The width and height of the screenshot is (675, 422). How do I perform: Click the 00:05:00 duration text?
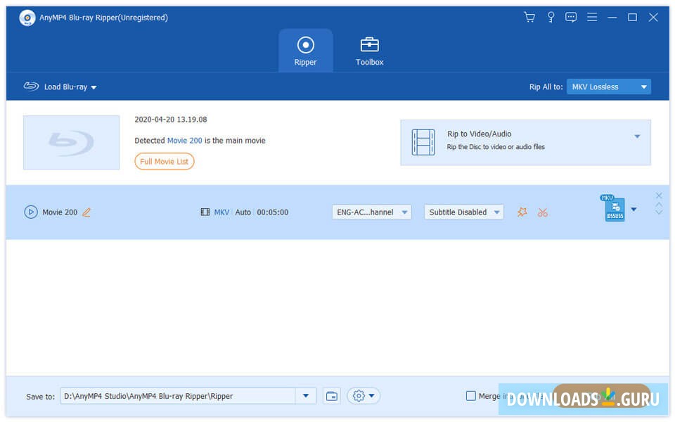(273, 212)
